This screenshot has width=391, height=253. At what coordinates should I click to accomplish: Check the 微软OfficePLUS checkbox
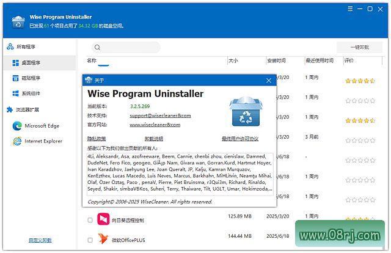point(90,240)
